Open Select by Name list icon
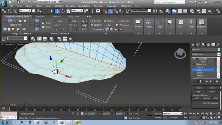 (39, 11)
